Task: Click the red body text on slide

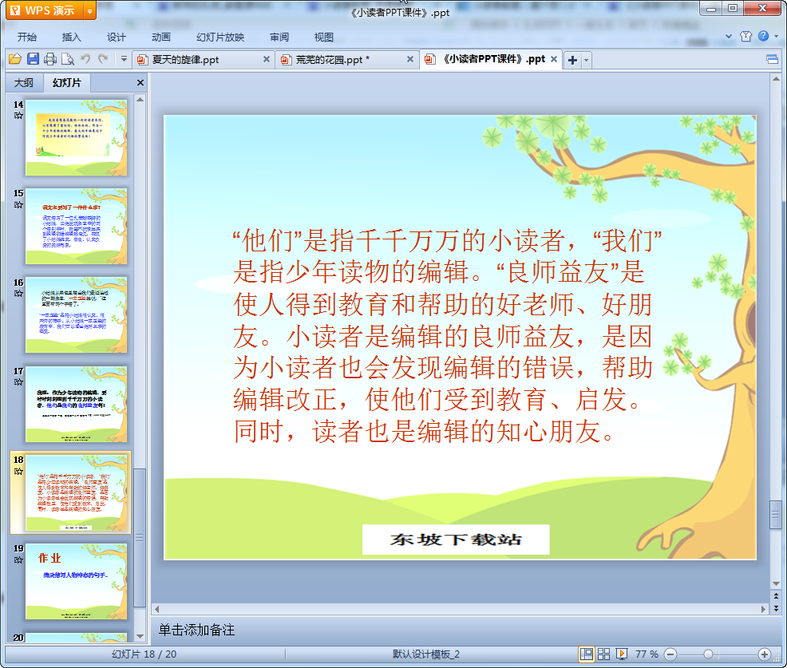Action: click(447, 336)
